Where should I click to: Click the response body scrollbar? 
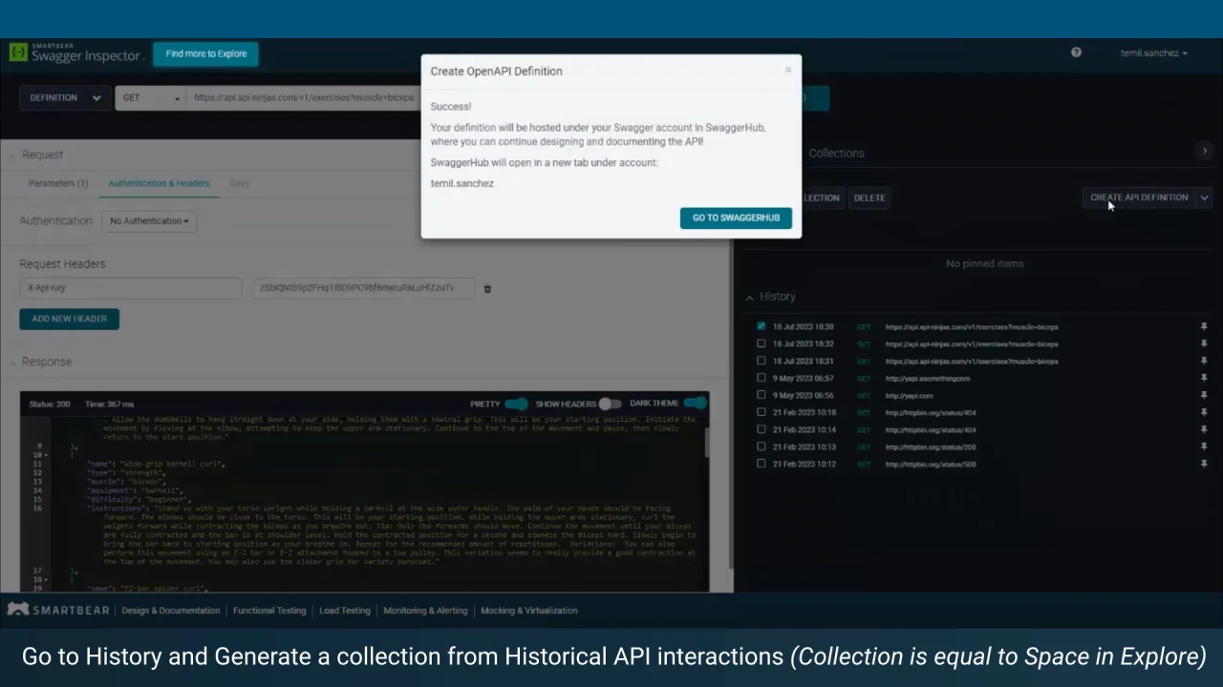(x=707, y=442)
